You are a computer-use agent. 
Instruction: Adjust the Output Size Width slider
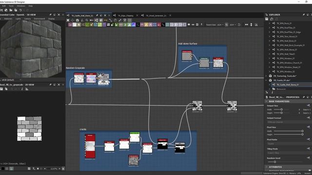(x=281, y=109)
